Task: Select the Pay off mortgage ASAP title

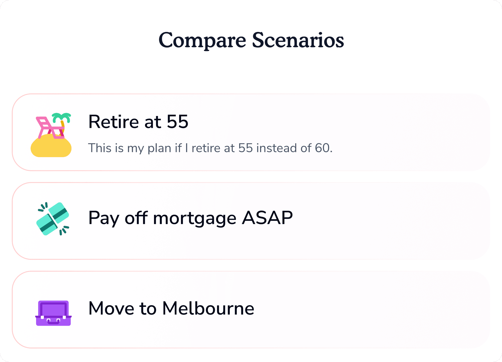Action: click(191, 218)
